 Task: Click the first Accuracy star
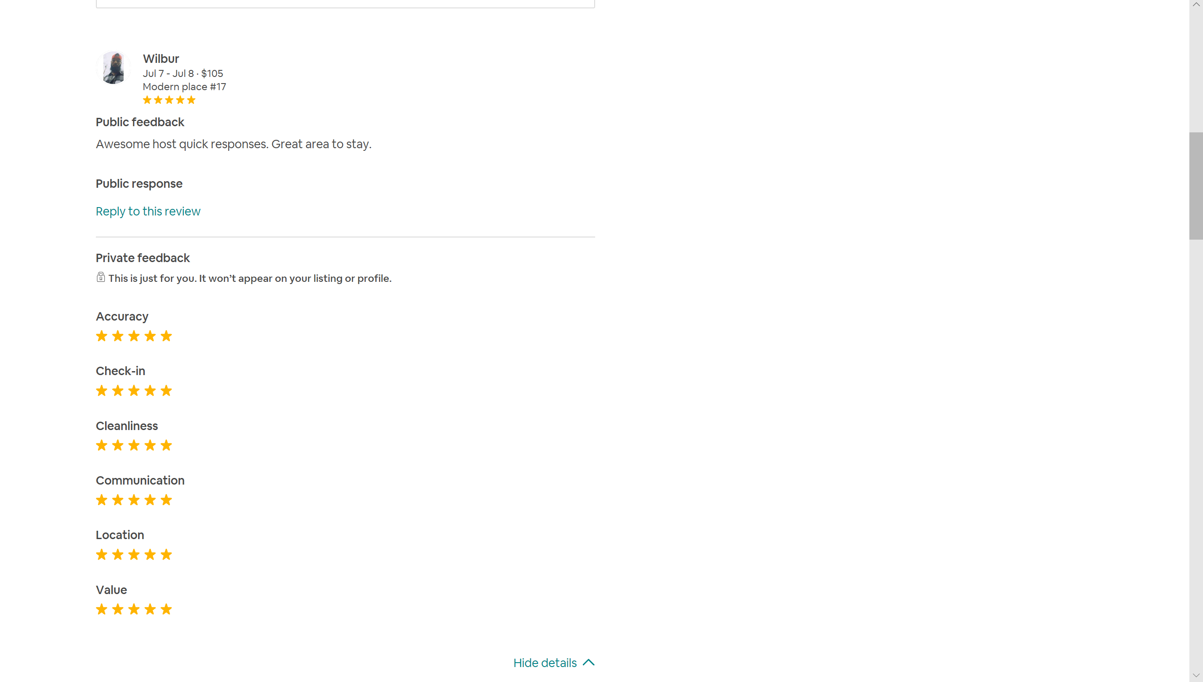click(x=102, y=336)
